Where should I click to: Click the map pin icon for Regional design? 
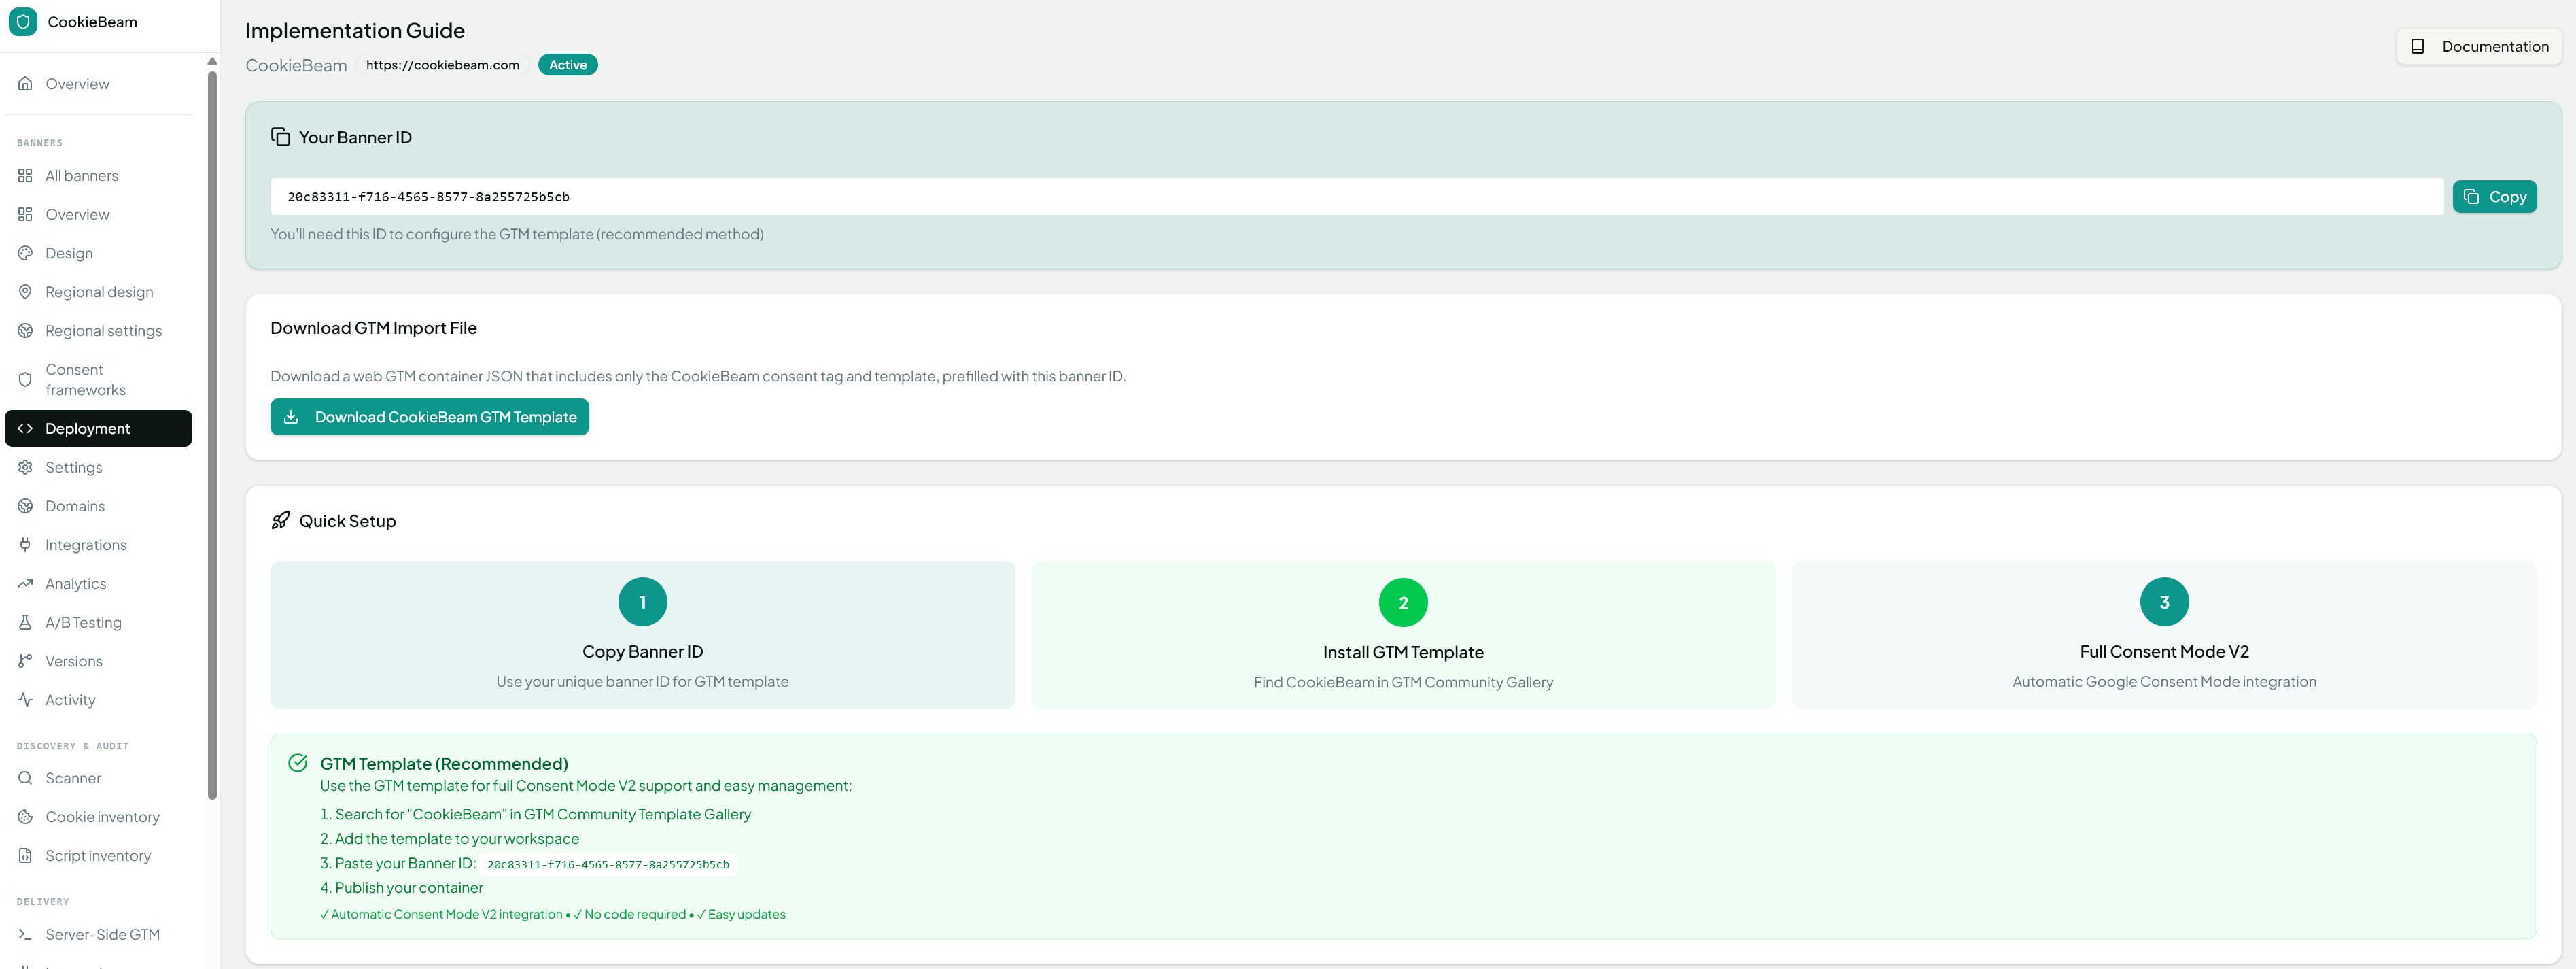coord(25,292)
